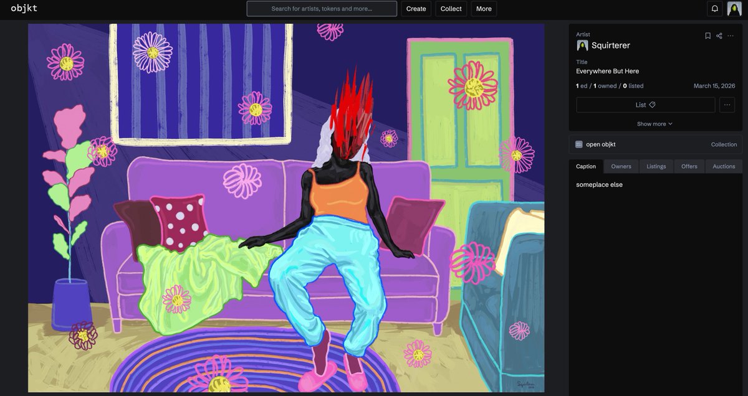Open the More menu
748x396 pixels.
pos(484,9)
